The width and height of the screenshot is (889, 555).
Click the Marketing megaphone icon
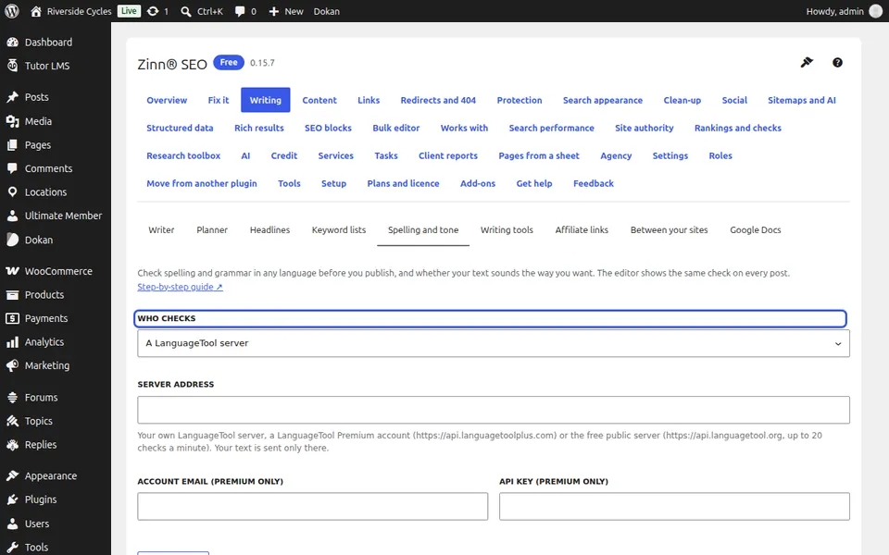pyautogui.click(x=12, y=366)
